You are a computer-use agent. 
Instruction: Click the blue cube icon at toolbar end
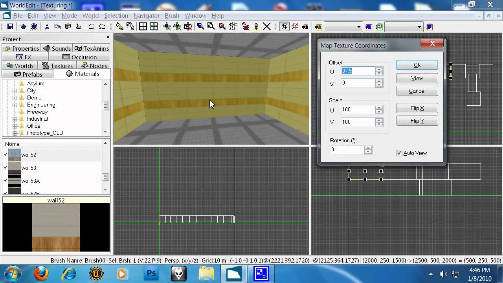tap(429, 27)
